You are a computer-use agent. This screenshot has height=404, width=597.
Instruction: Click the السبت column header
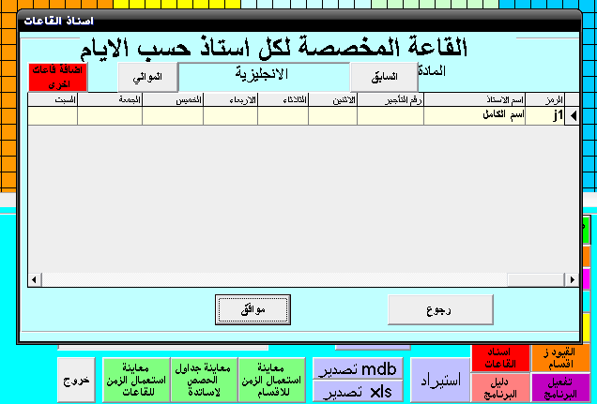[x=53, y=100]
